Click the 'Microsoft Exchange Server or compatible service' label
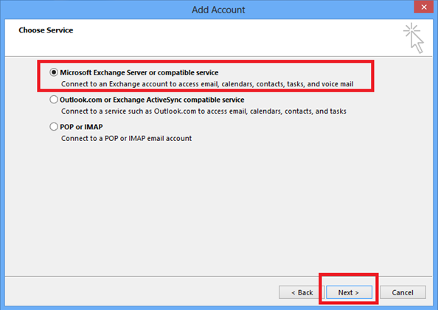 tap(139, 72)
